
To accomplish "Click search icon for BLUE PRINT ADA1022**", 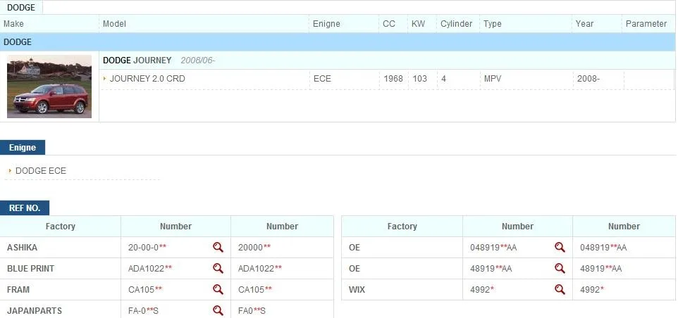I will (218, 268).
